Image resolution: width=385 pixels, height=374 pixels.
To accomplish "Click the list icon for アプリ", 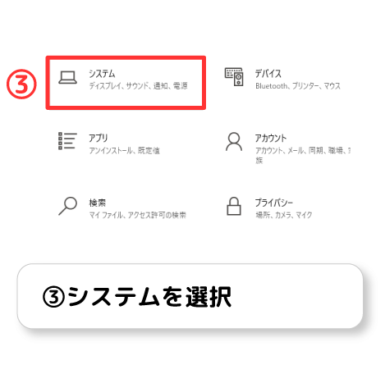I will pyautogui.click(x=67, y=141).
